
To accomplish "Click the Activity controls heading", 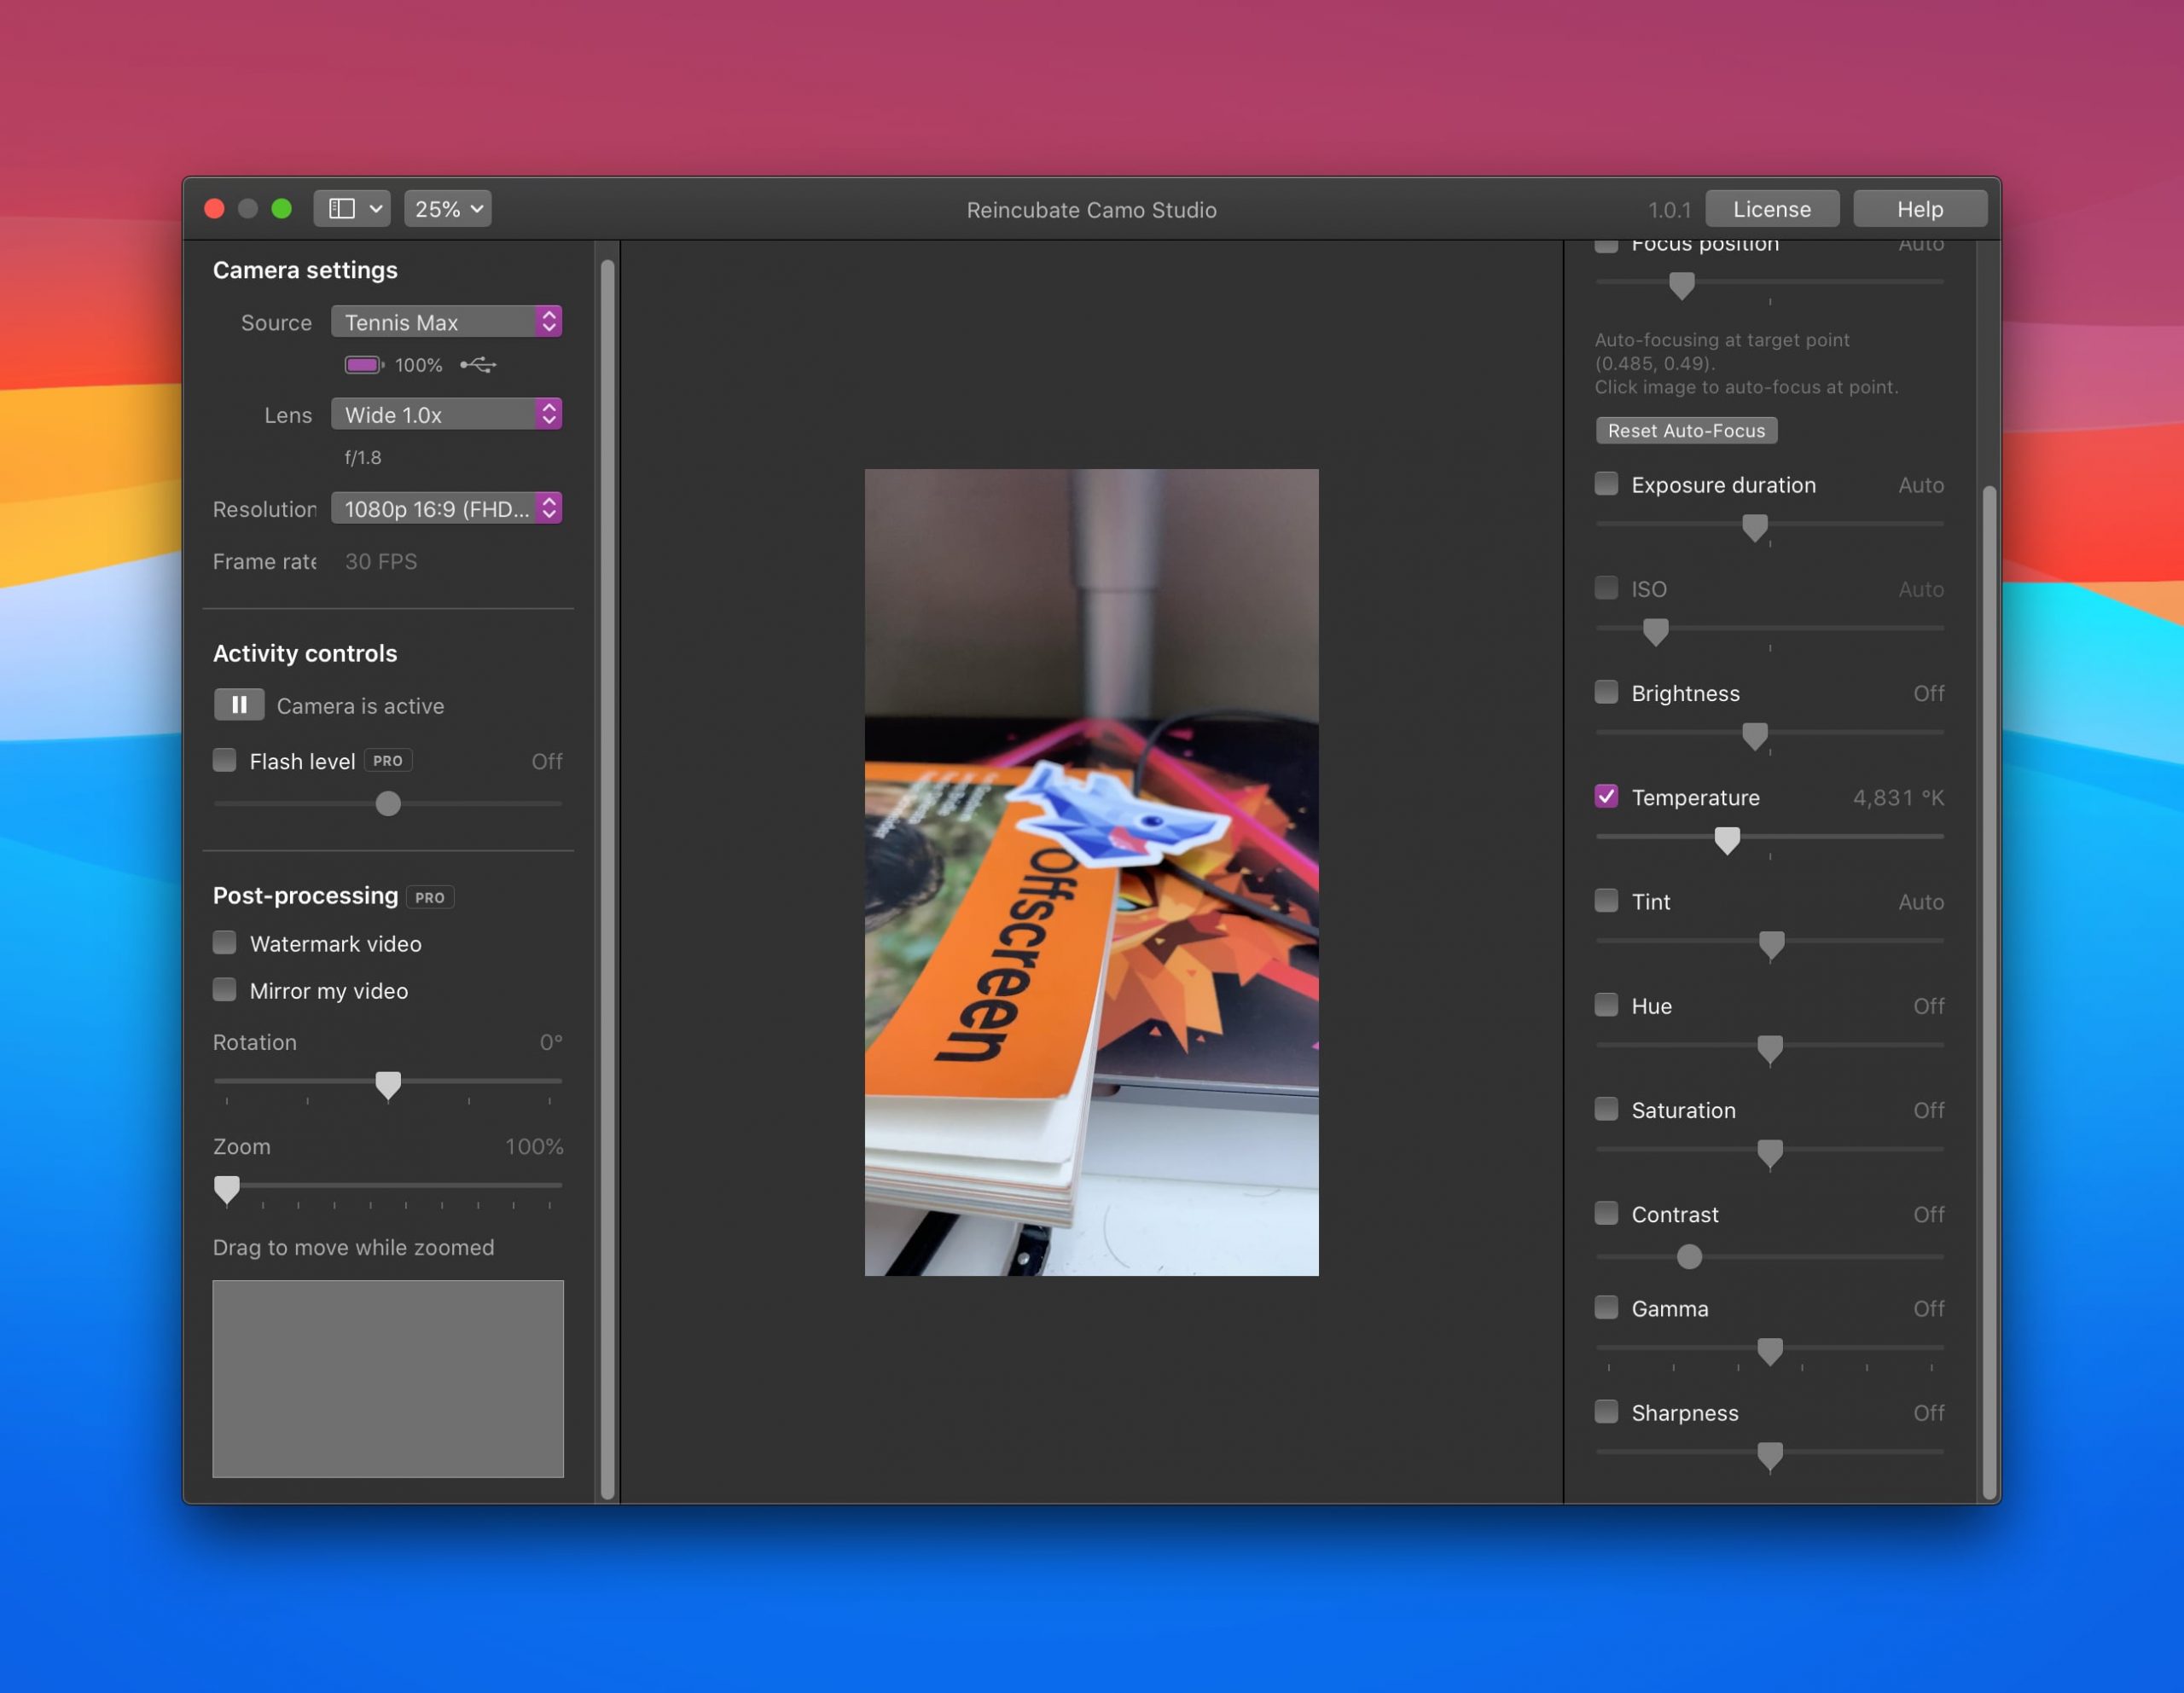I will point(305,653).
